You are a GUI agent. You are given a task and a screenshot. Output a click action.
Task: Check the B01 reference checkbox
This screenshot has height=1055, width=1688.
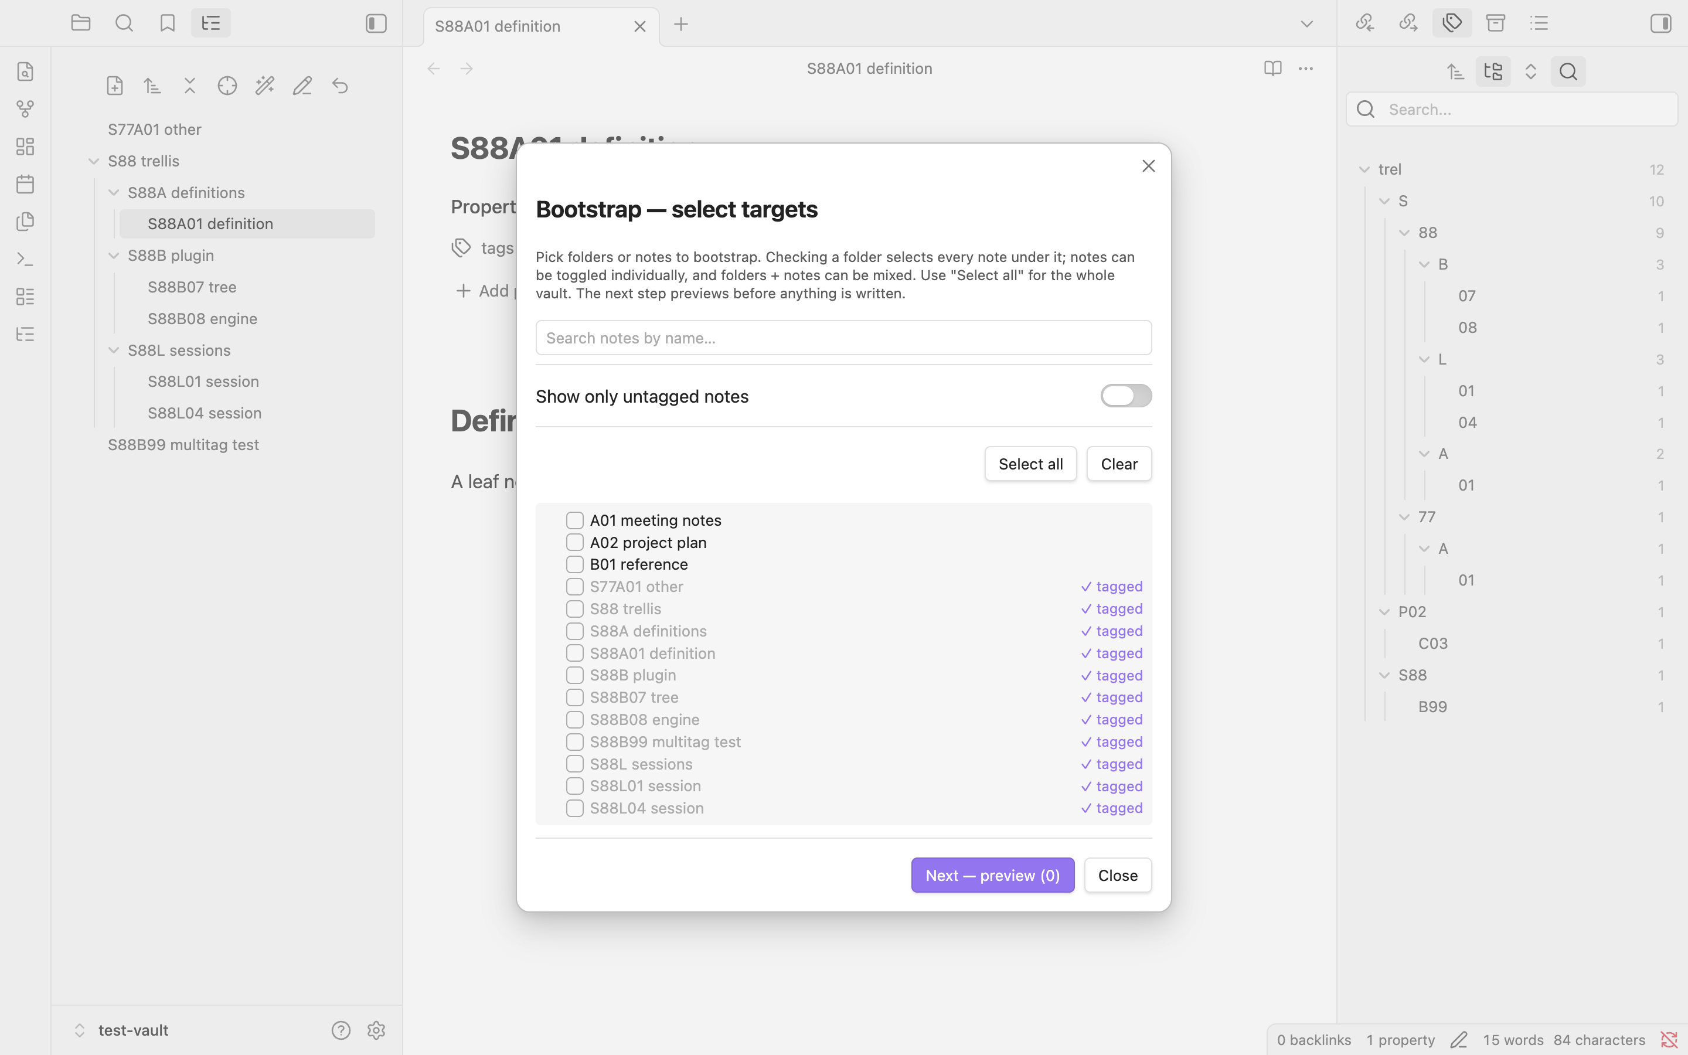coord(575,564)
